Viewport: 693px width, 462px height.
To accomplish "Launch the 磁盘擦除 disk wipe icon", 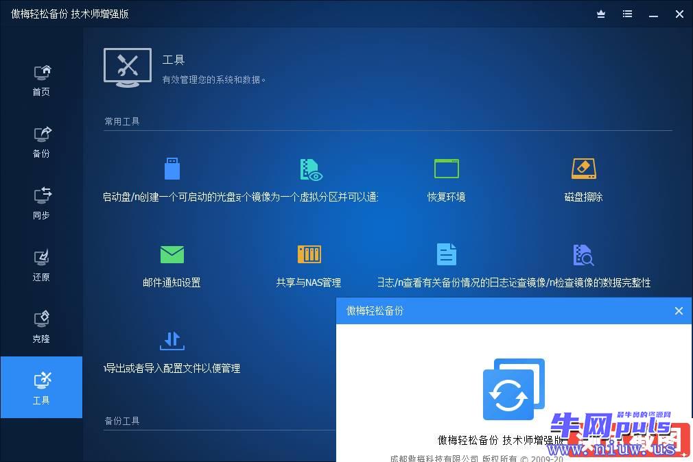I will point(584,169).
